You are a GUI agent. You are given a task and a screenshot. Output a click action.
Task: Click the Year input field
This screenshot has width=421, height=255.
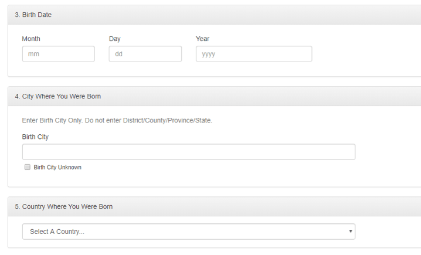[x=253, y=54]
